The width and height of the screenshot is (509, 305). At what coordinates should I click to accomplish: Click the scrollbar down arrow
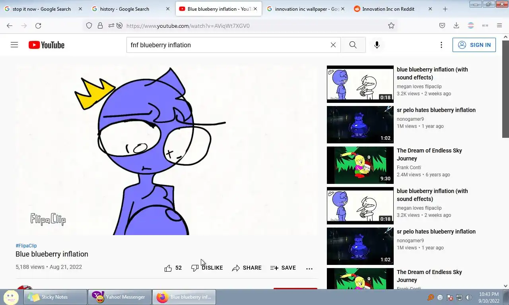pos(505,286)
